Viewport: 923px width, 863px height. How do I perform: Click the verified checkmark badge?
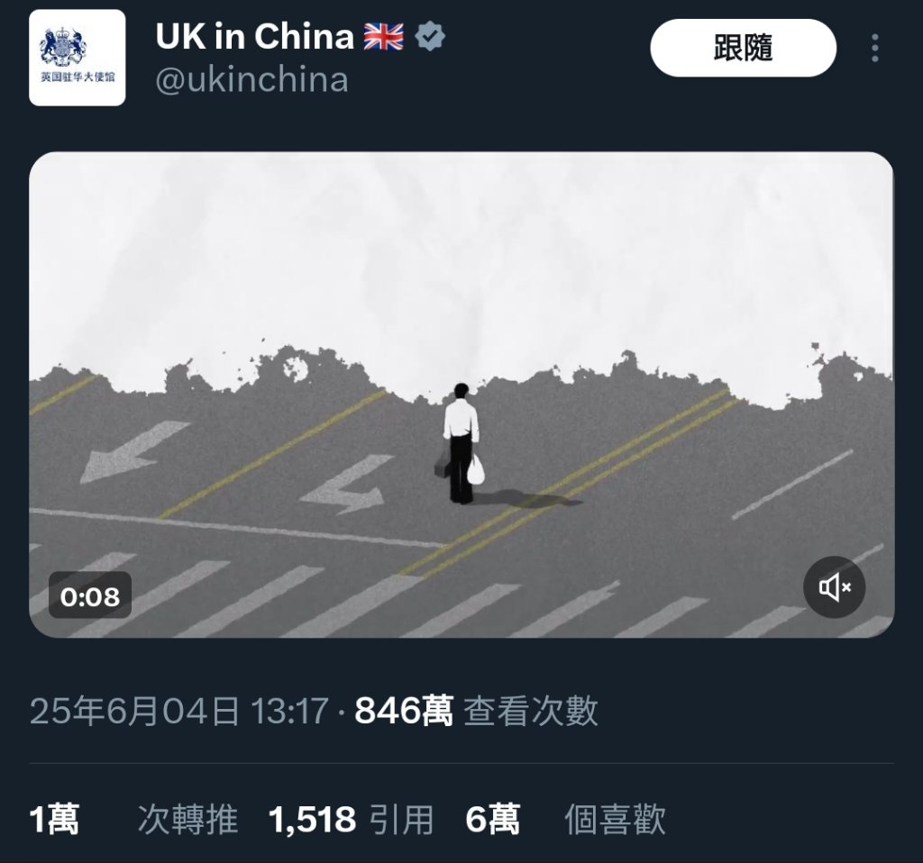coord(430,36)
